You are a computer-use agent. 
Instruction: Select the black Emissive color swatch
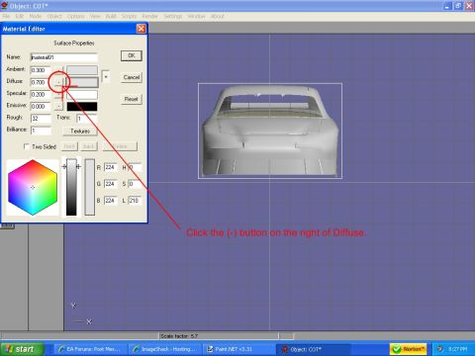pos(82,107)
